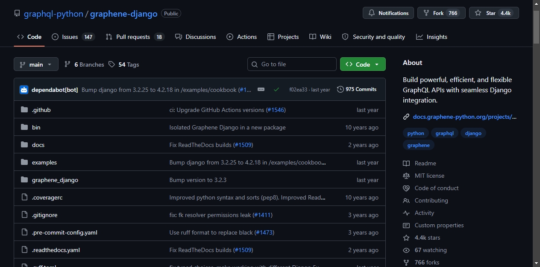Click the graphene_django folder icon
The width and height of the screenshot is (540, 267).
pos(24,180)
